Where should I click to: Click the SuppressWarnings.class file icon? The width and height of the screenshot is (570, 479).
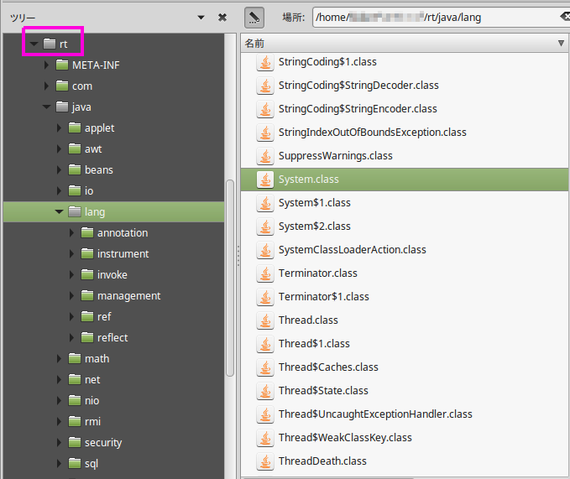(265, 156)
